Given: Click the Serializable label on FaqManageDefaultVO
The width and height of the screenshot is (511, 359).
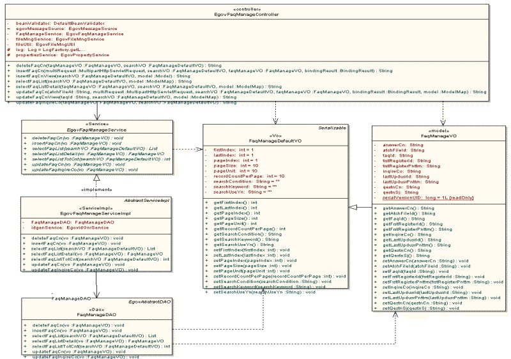Looking at the screenshot, I should 333,128.
